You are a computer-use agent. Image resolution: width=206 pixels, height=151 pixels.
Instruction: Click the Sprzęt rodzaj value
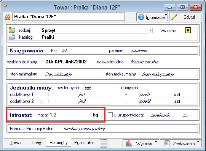pos(48,30)
